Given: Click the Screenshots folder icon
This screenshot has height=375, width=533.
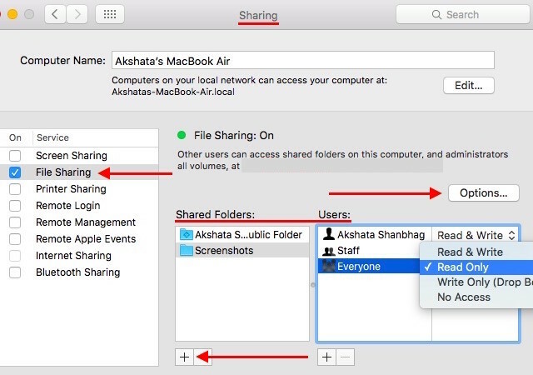Looking at the screenshot, I should [186, 251].
